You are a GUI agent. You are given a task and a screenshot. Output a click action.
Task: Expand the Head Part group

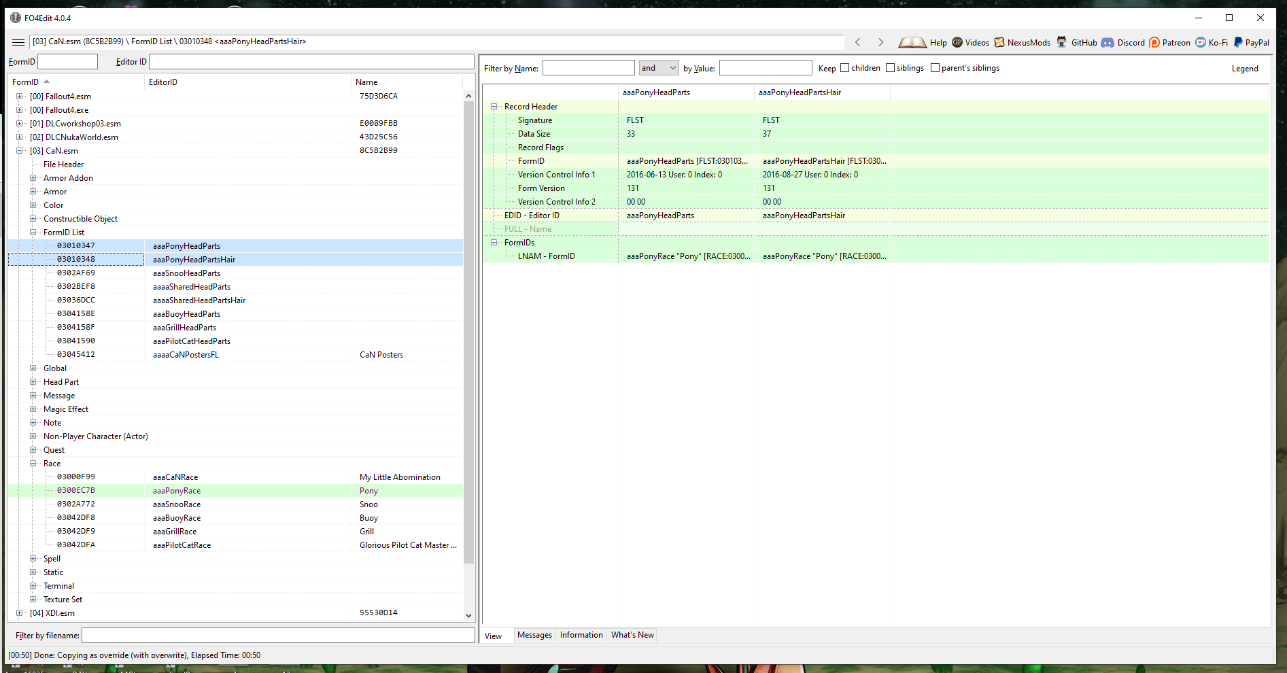33,382
